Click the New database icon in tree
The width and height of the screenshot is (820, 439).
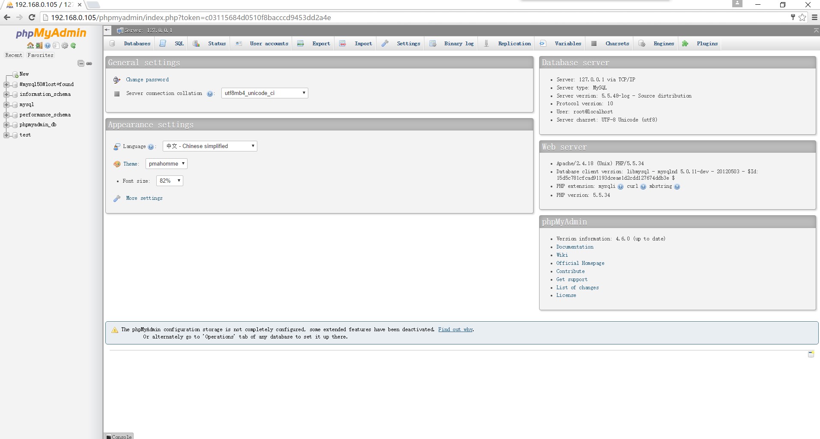[x=15, y=74]
